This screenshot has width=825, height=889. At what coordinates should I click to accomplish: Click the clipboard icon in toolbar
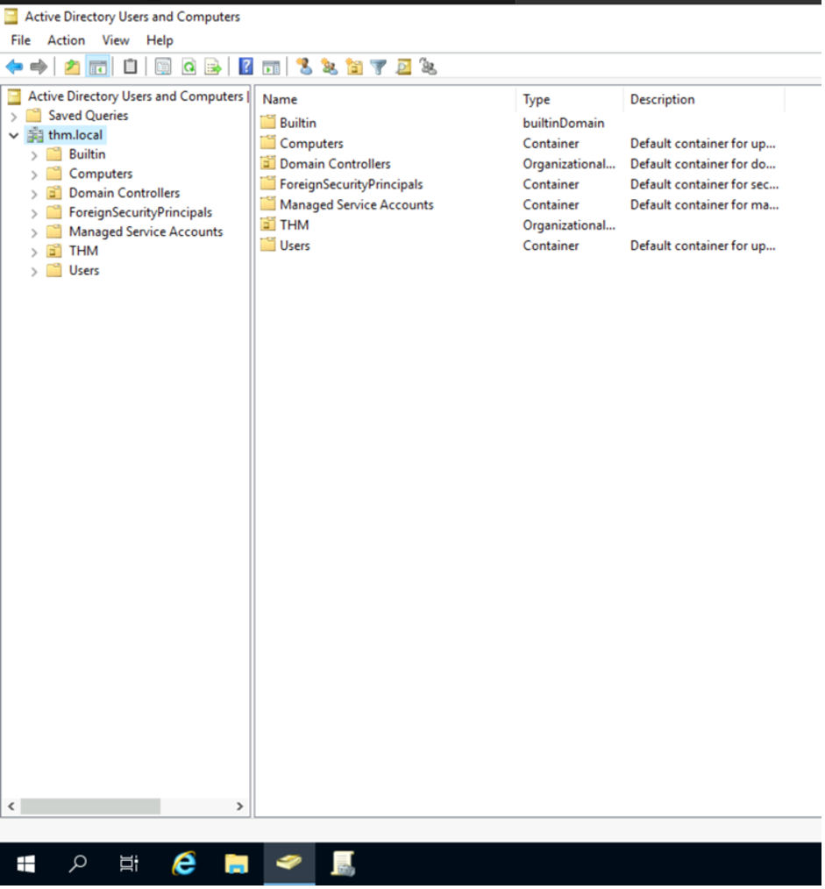click(x=131, y=67)
